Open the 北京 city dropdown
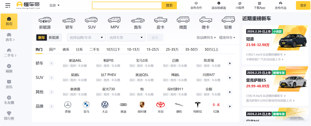311x126 pixels. pyautogui.click(x=54, y=5)
